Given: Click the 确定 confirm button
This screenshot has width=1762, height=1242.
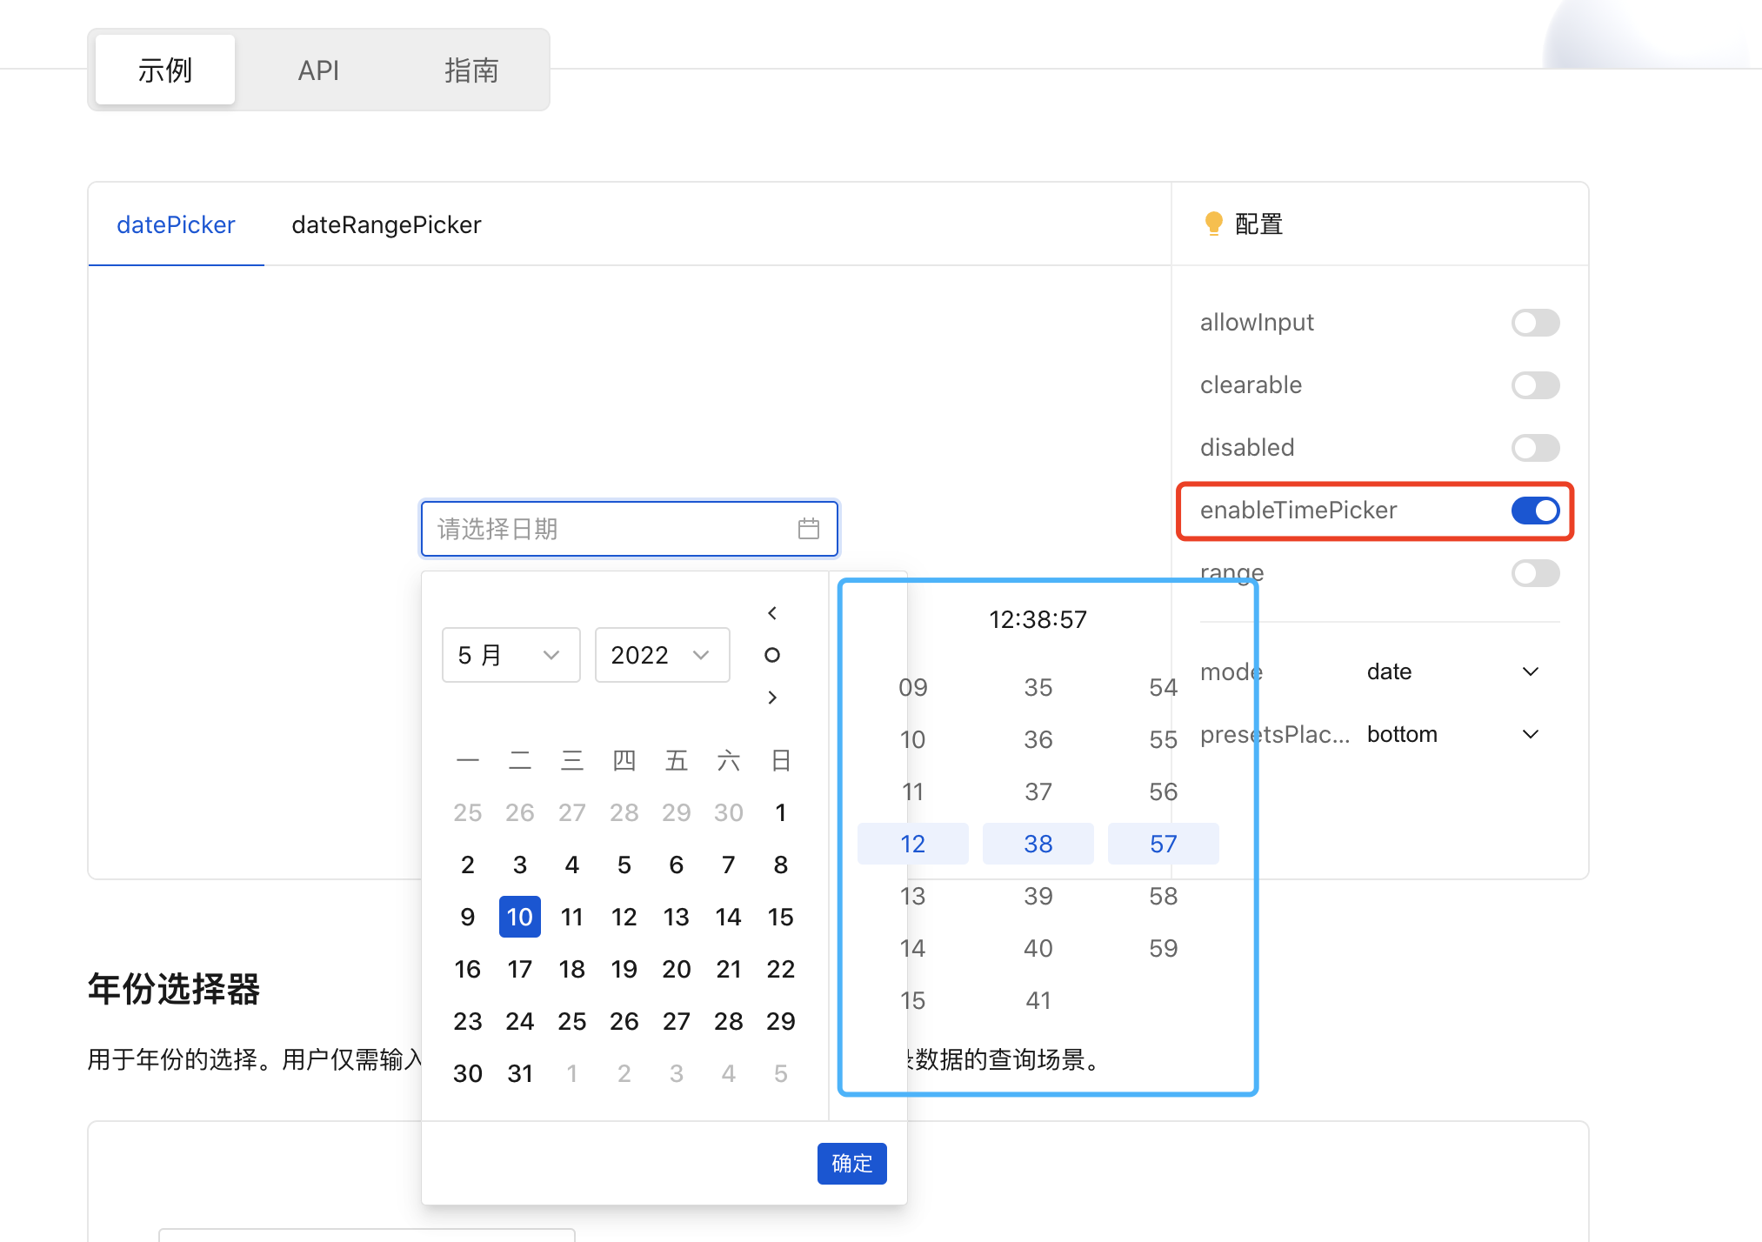Looking at the screenshot, I should pyautogui.click(x=851, y=1163).
